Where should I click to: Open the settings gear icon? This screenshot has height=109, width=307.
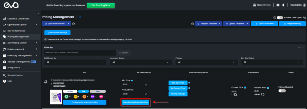click(x=278, y=5)
